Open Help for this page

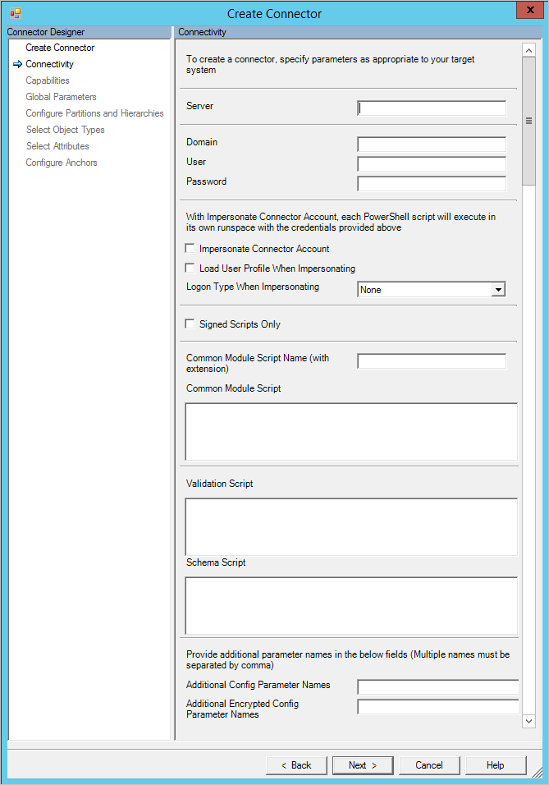point(496,765)
